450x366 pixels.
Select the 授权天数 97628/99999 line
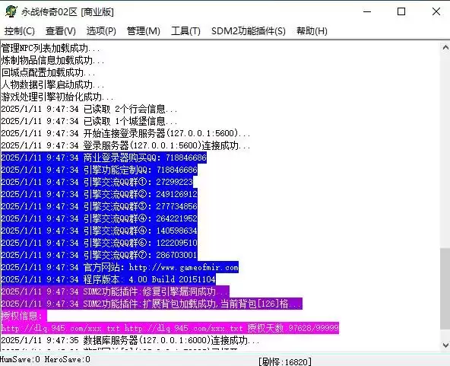pos(170,328)
